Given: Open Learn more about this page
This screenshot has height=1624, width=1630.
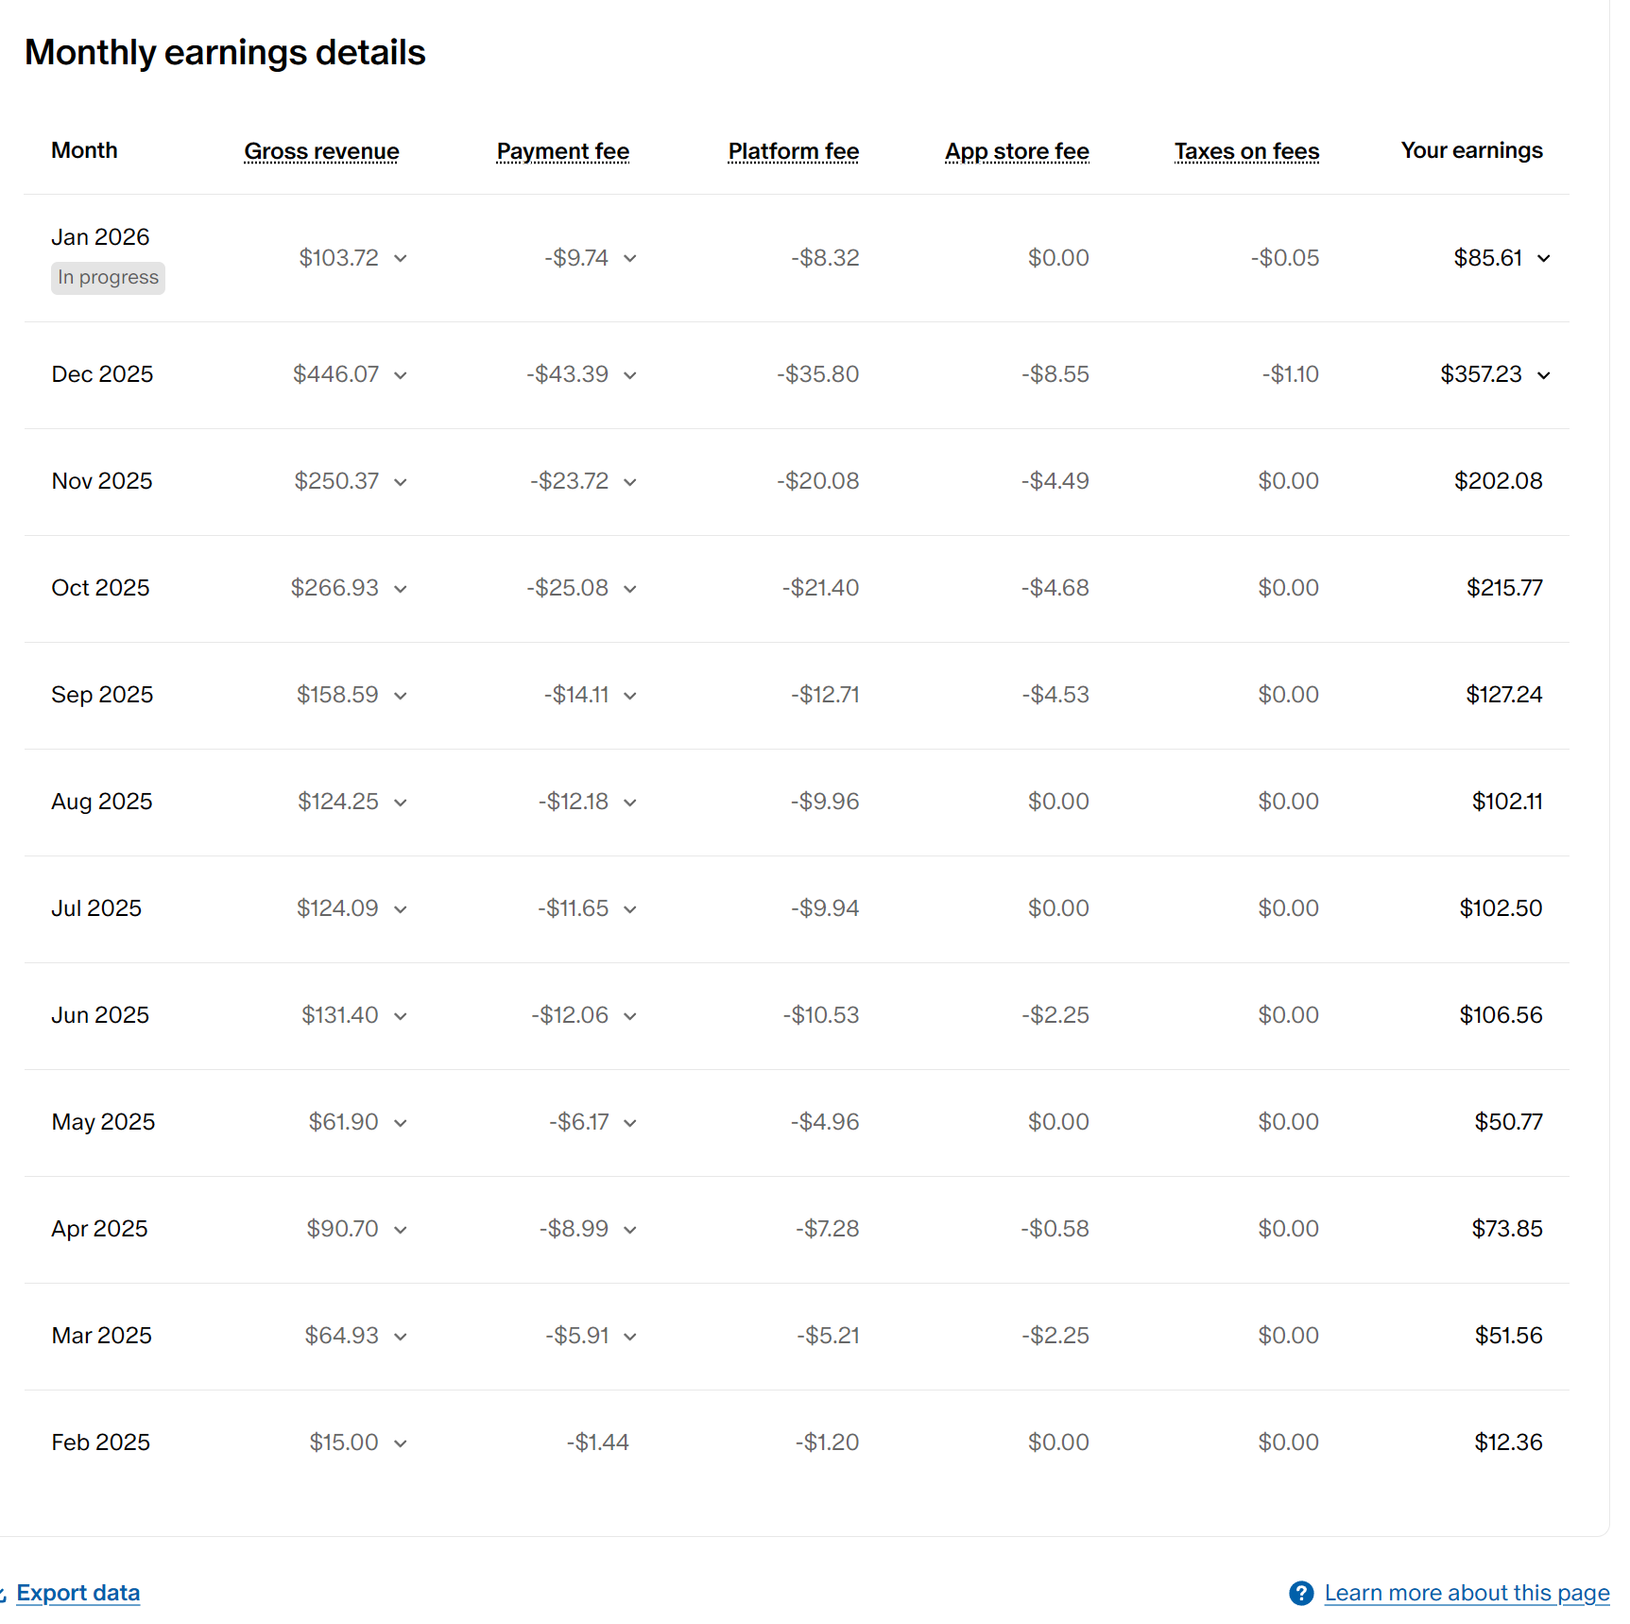Looking at the screenshot, I should click(1467, 1593).
